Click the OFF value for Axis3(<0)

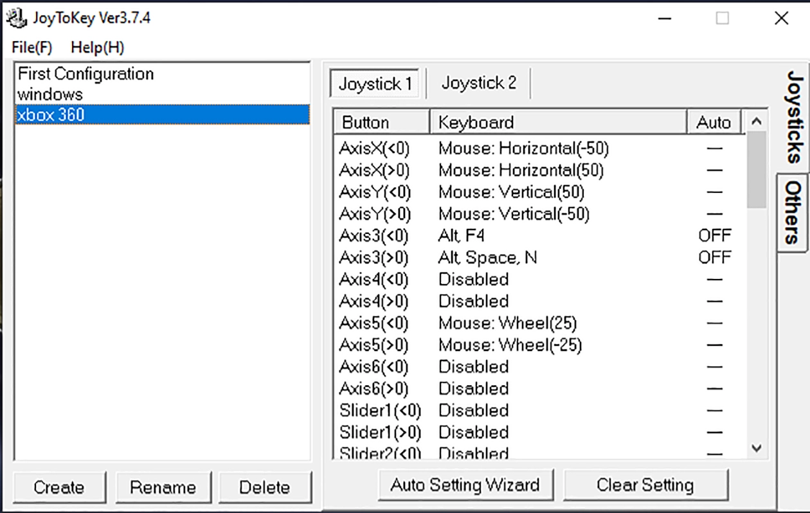[x=714, y=236]
